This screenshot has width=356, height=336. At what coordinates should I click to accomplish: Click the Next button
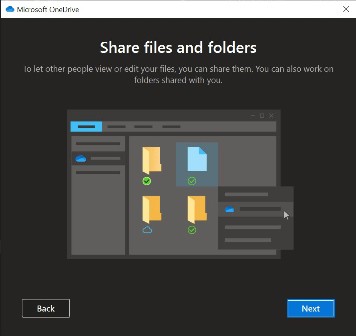tap(311, 308)
